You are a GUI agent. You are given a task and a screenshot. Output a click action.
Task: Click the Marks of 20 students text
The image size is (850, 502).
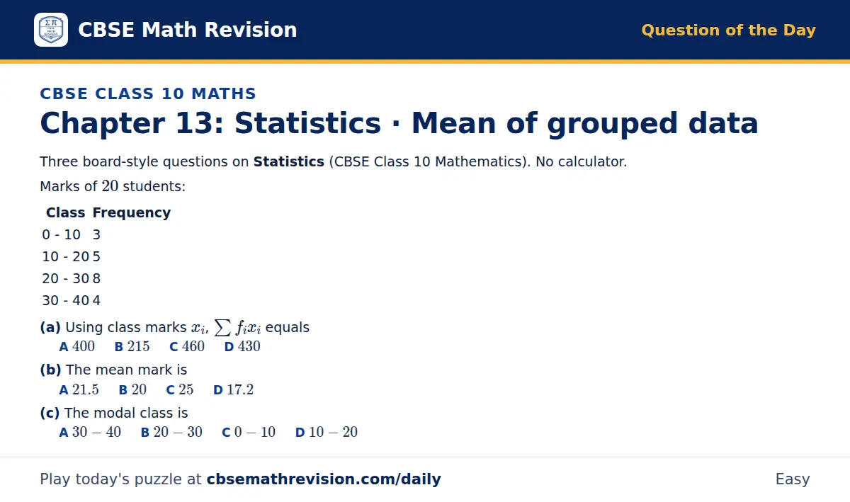click(113, 186)
